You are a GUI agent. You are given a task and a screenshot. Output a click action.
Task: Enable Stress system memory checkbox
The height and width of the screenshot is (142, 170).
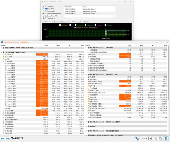point(46,14)
